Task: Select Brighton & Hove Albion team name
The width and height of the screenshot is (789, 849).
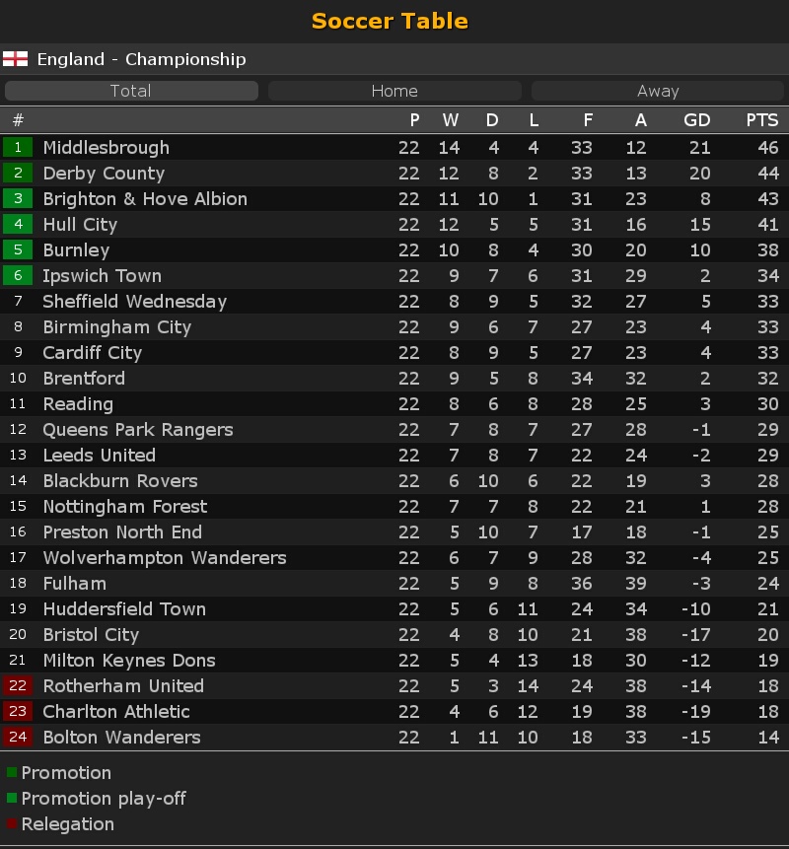Action: 145,199
